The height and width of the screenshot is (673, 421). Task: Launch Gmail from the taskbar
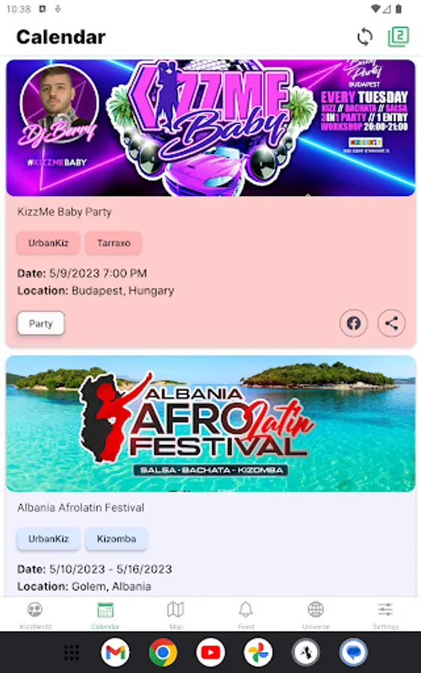coord(115,652)
